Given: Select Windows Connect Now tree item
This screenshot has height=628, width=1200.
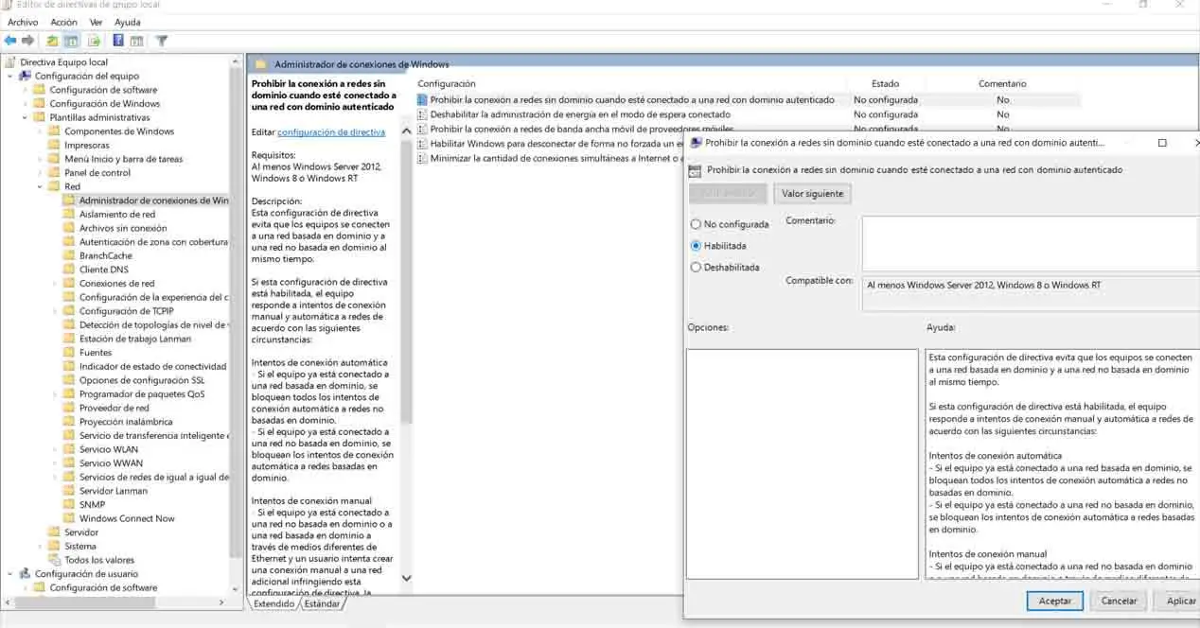Looking at the screenshot, I should coord(127,518).
